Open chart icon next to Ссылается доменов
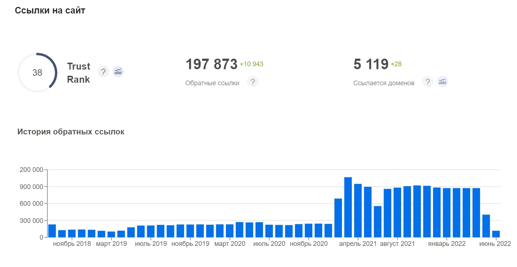Image resolution: width=517 pixels, height=267 pixels. [442, 82]
